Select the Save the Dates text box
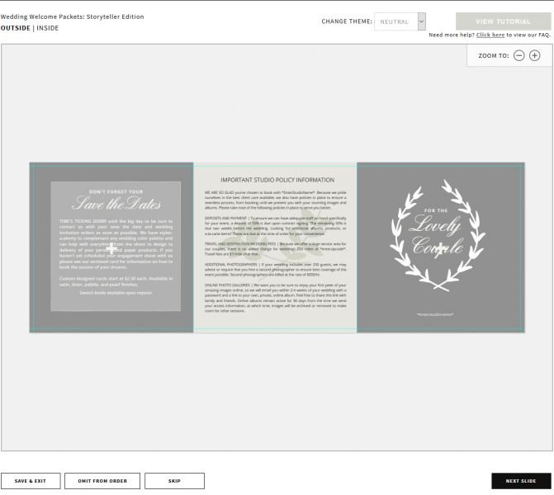 point(116,246)
